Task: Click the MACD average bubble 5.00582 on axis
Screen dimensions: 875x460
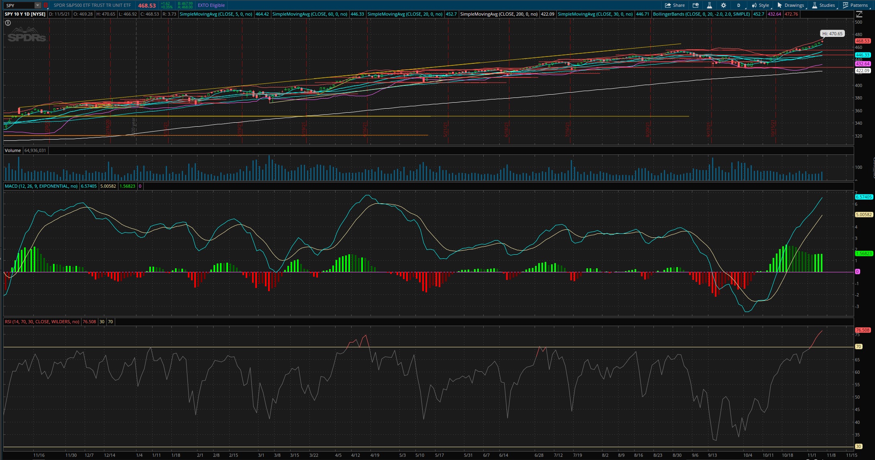Action: [x=864, y=215]
